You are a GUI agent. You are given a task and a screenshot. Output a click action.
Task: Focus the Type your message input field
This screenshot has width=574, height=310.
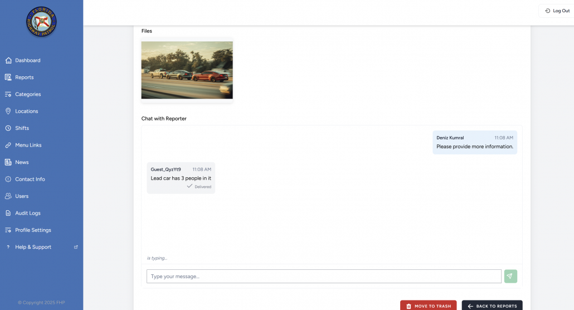(324, 277)
